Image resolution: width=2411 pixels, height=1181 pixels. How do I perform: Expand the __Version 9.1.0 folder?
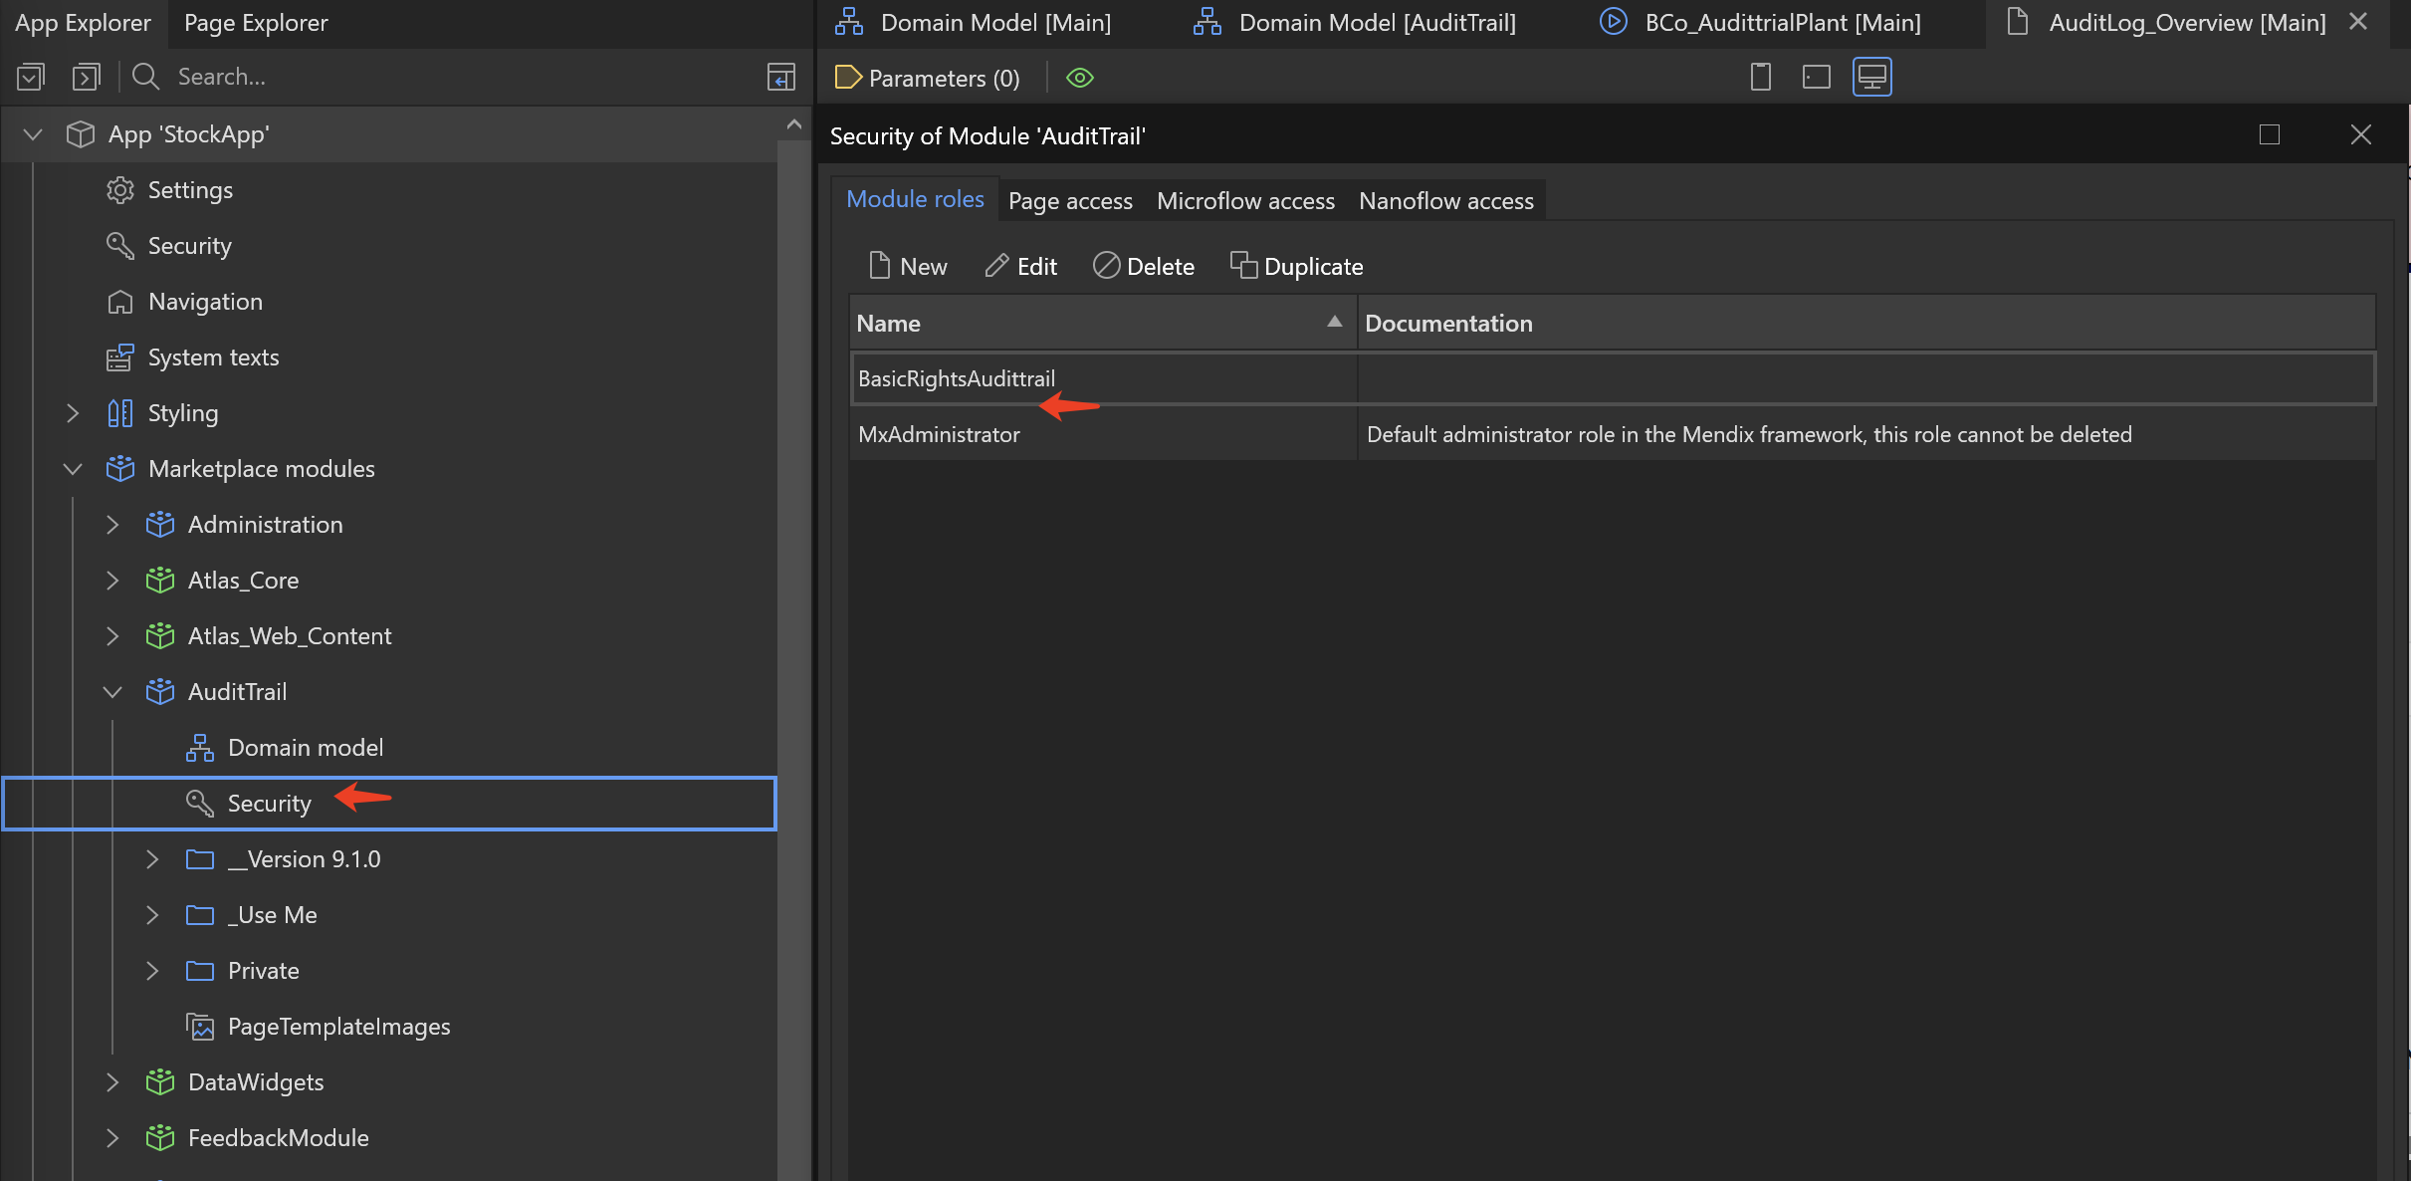(152, 859)
